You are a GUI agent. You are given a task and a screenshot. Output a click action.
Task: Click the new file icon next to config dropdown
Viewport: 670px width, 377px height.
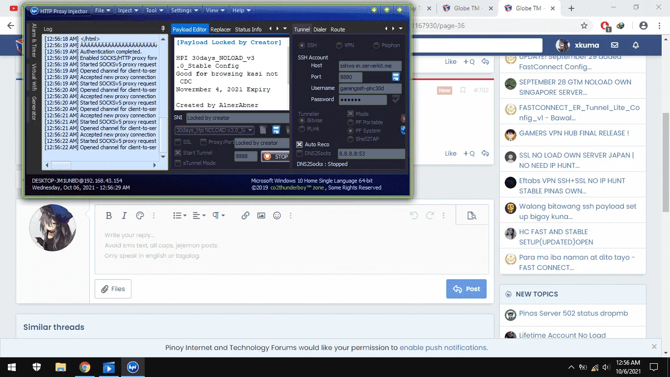click(263, 130)
